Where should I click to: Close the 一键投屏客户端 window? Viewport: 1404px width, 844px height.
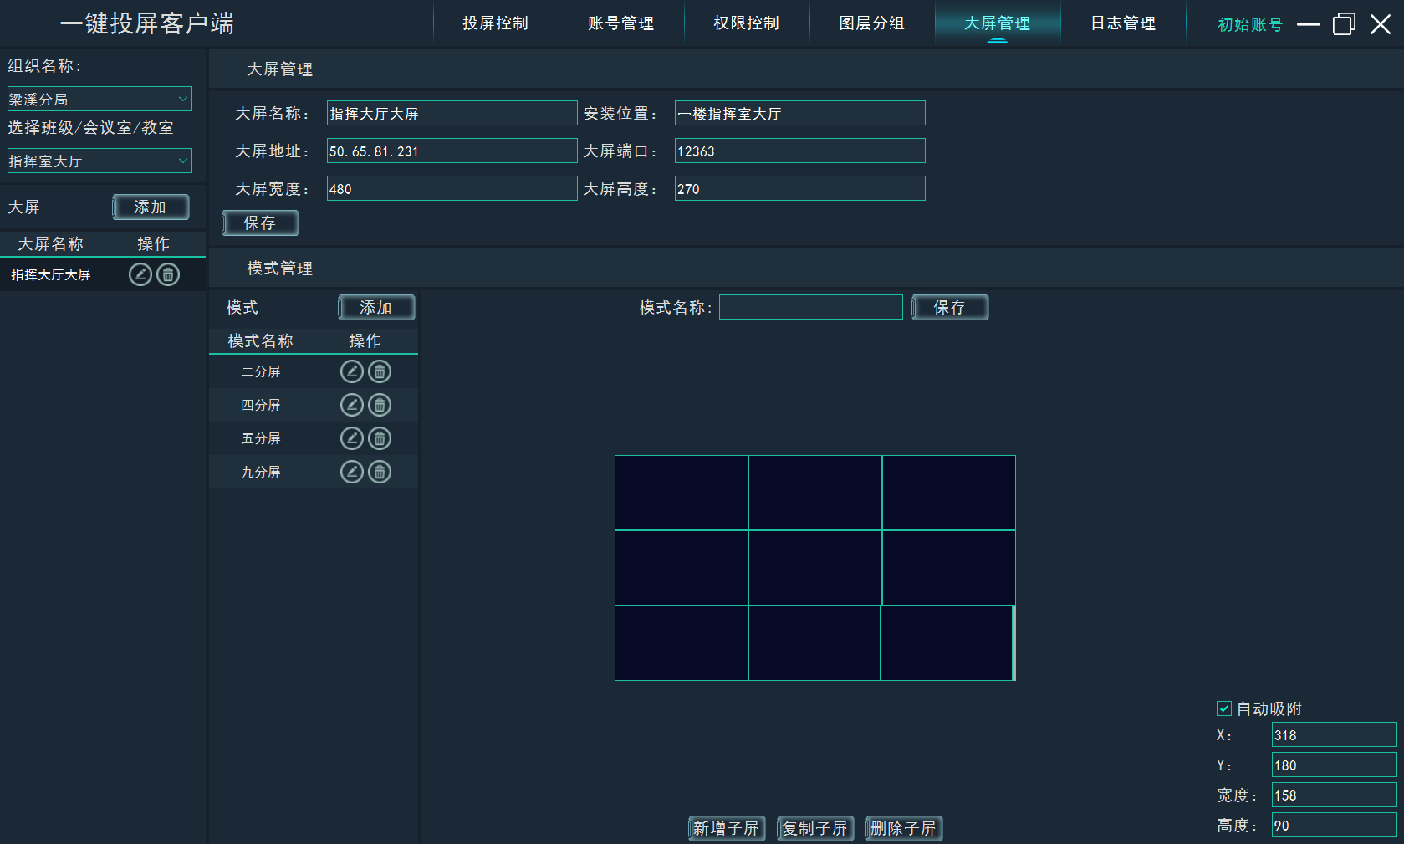[1381, 24]
